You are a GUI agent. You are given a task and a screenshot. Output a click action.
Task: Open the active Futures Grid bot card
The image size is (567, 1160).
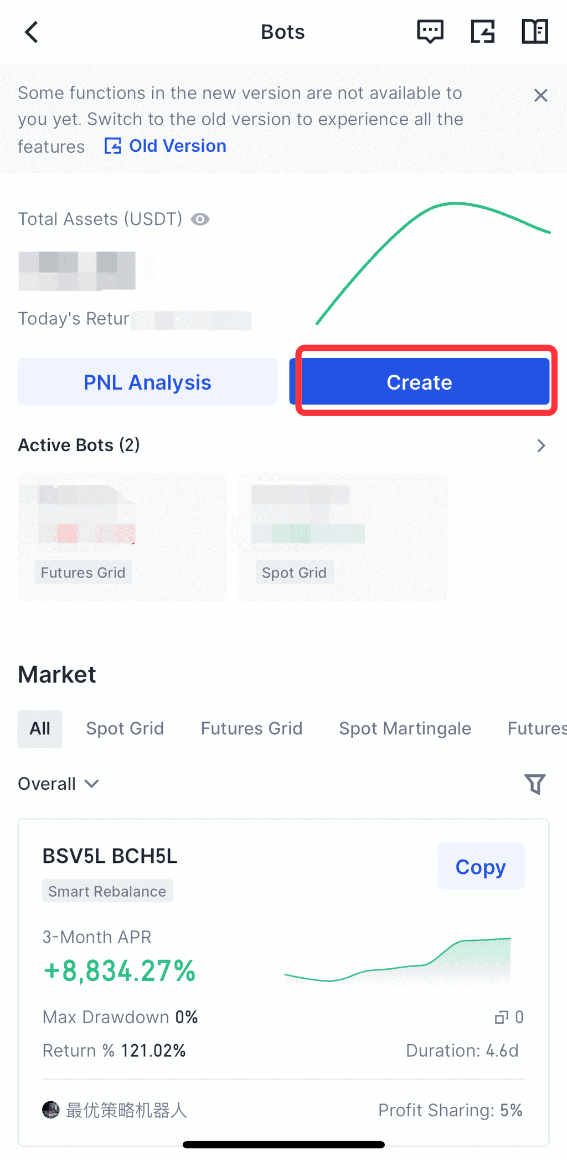click(122, 536)
